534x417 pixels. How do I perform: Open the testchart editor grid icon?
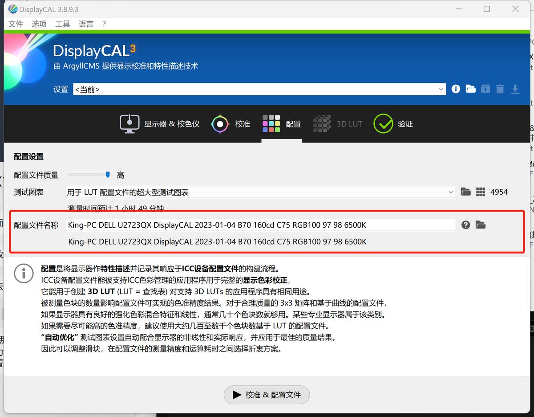pos(481,192)
